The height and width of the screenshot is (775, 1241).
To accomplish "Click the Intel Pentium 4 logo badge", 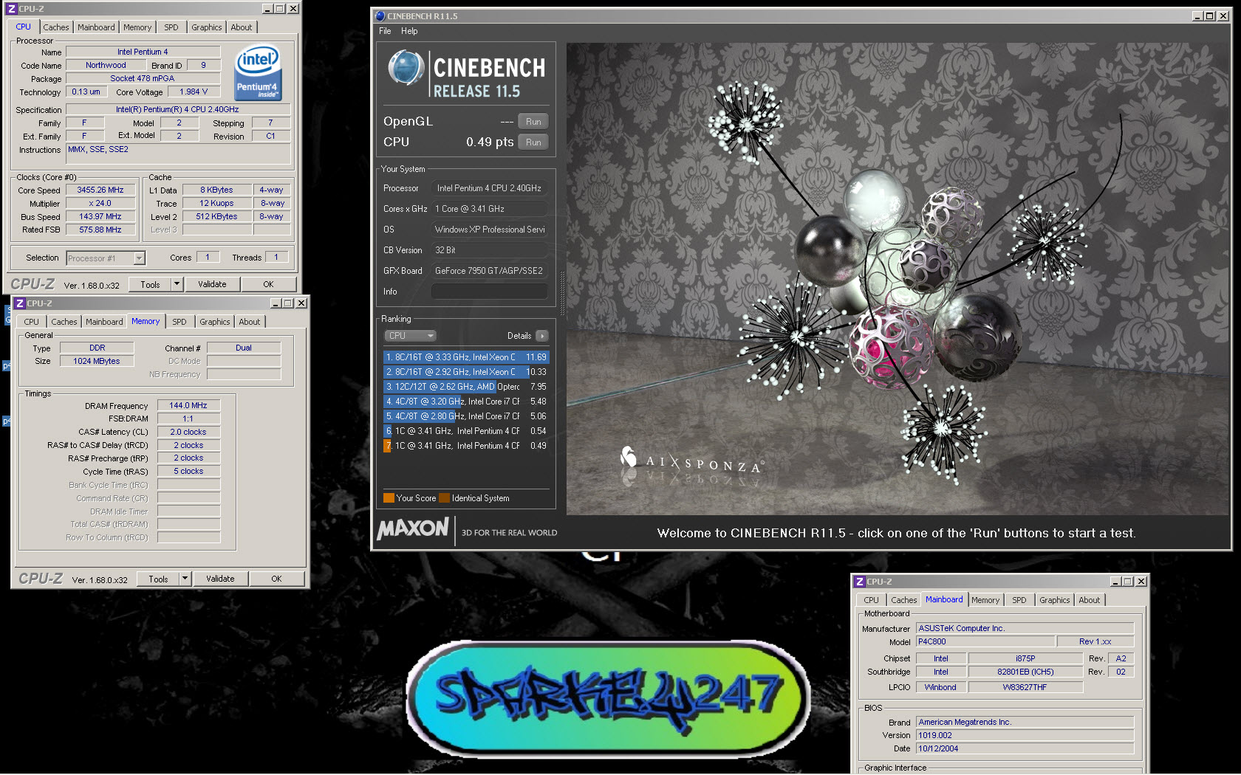I will [x=258, y=72].
